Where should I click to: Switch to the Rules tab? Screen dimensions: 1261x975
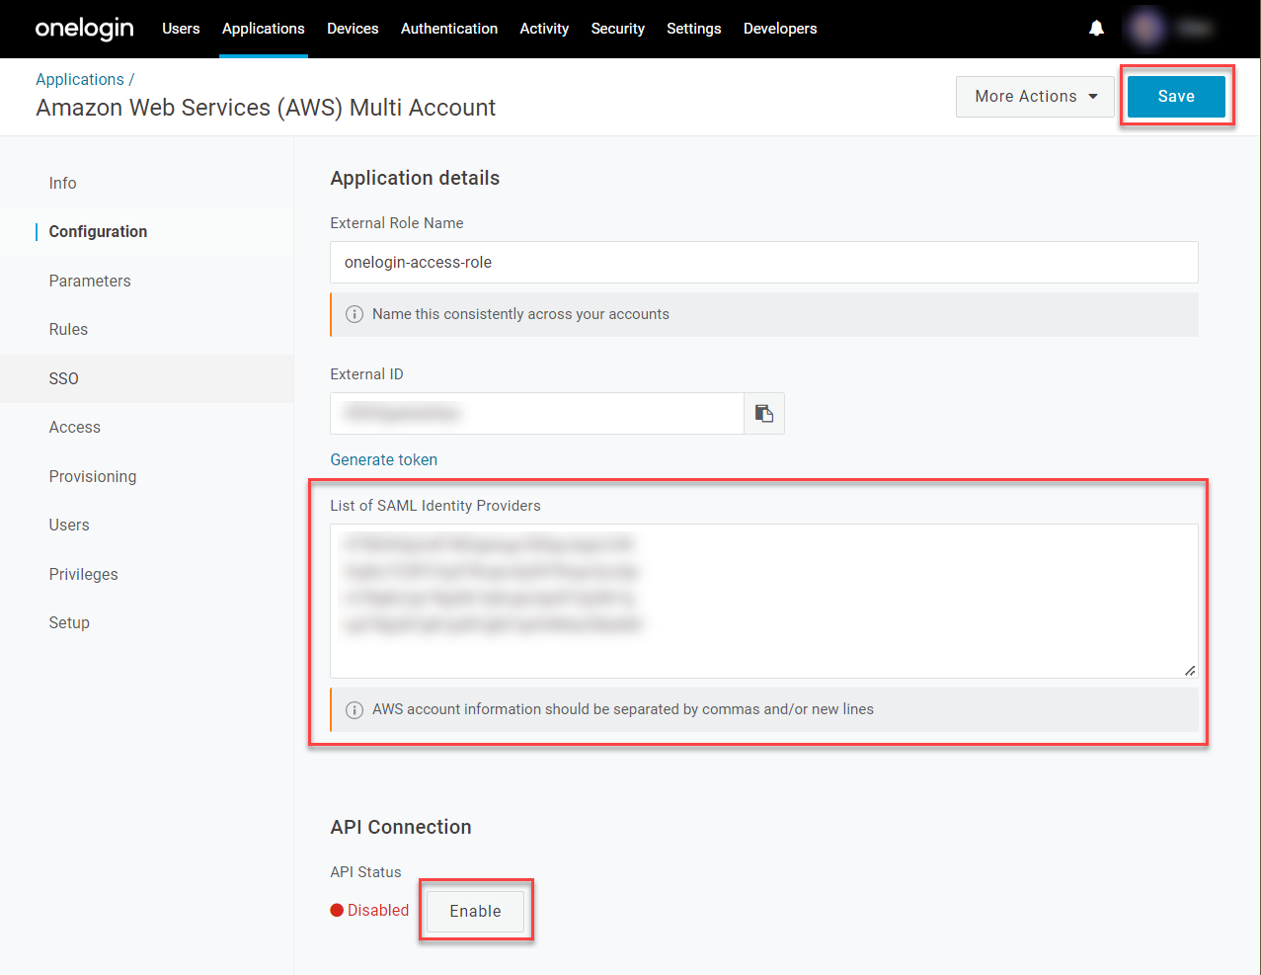[x=146, y=329]
